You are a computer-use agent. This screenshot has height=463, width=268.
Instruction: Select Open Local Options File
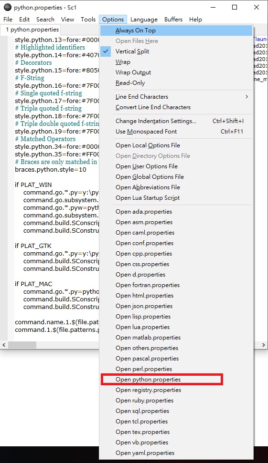(x=176, y=145)
